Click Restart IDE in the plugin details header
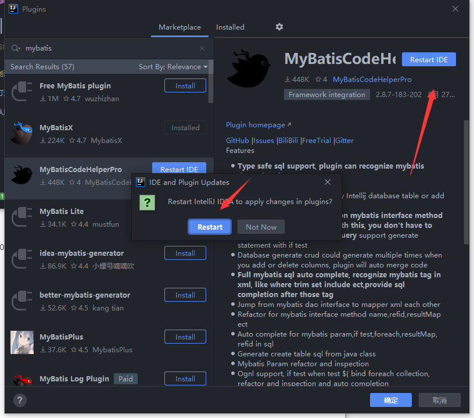 (429, 59)
